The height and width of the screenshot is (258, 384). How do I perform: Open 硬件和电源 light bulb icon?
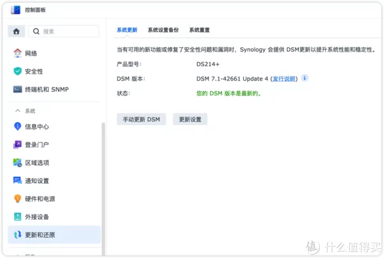[17, 199]
